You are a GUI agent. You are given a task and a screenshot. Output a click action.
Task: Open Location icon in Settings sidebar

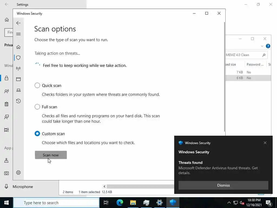(x=6, y=160)
